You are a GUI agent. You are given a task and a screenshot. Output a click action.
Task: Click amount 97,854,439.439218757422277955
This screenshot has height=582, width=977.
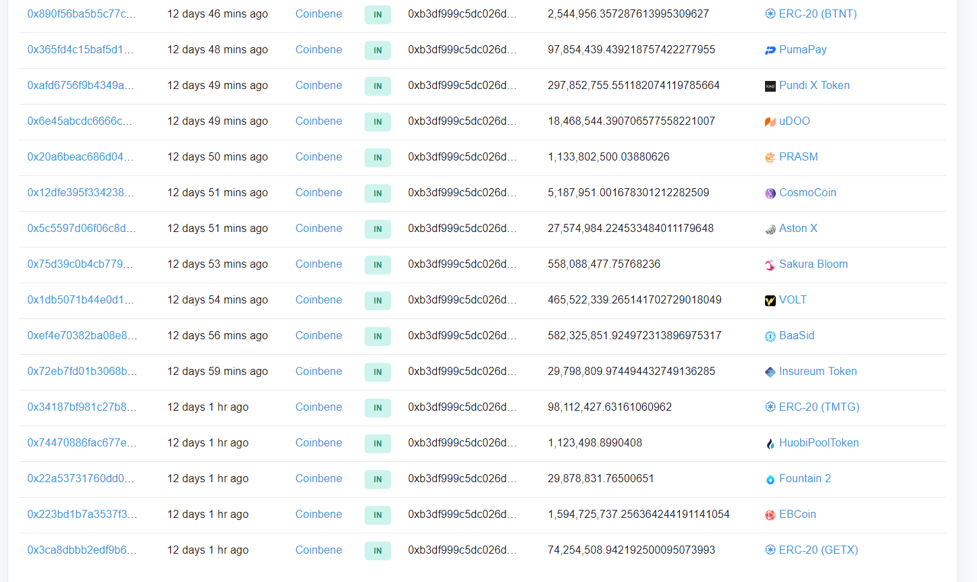(631, 49)
